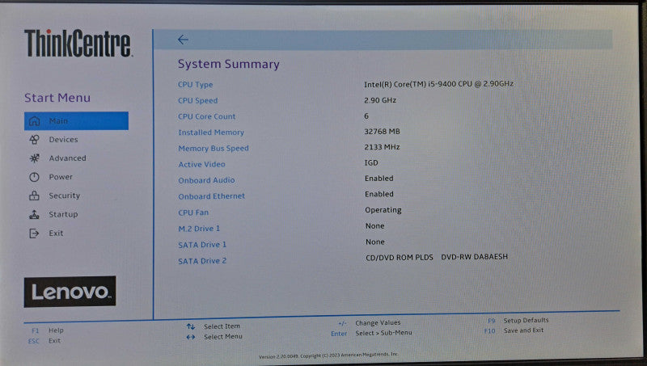Click the Exit door icon in the sidebar
647x366 pixels.
point(34,233)
